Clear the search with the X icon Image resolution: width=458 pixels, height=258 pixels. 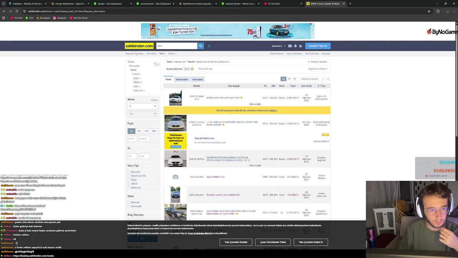[x=209, y=46]
